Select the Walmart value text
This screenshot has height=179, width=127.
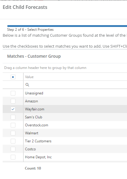coord(32,133)
